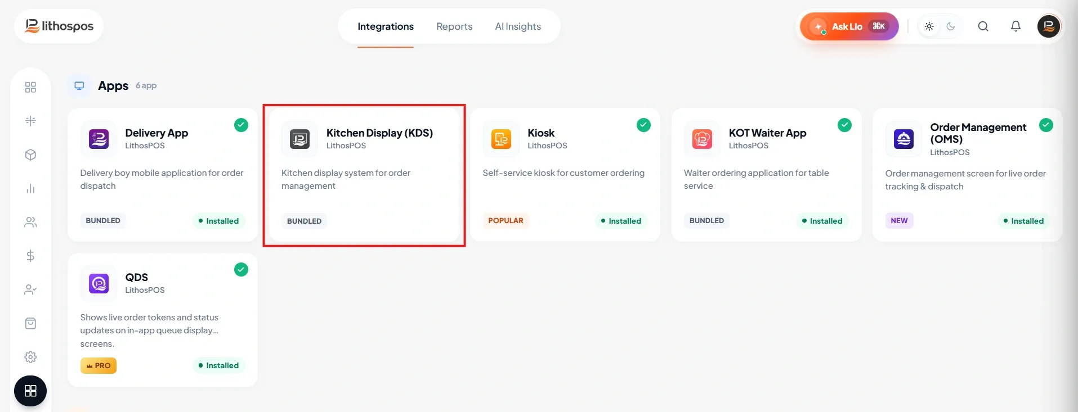
Task: Open the Order Management (OMS) title
Action: (978, 133)
